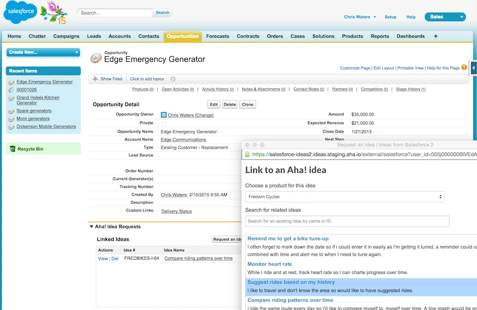The height and width of the screenshot is (310, 477).
Task: Click Change next to opportunity owner
Action: (x=204, y=115)
